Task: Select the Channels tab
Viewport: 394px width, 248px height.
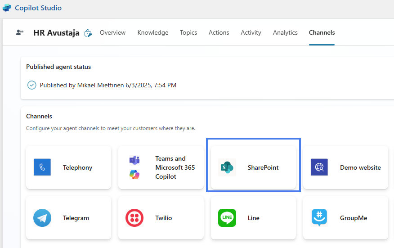Action: 322,32
